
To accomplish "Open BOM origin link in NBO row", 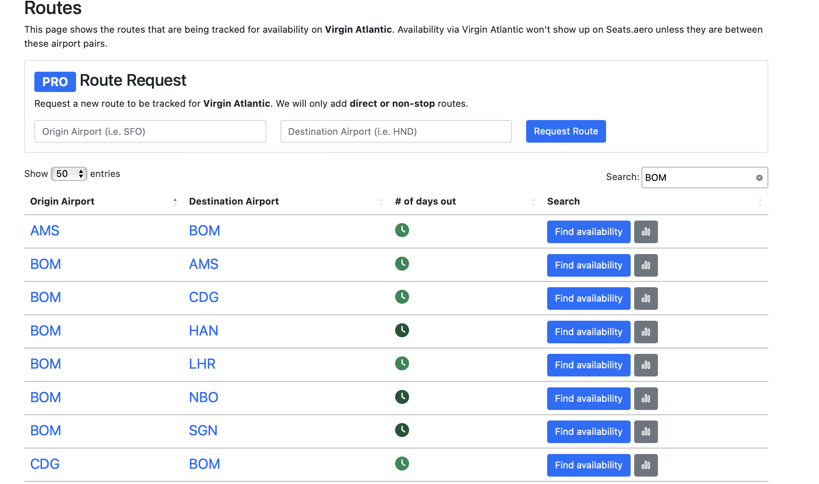I will [x=46, y=397].
